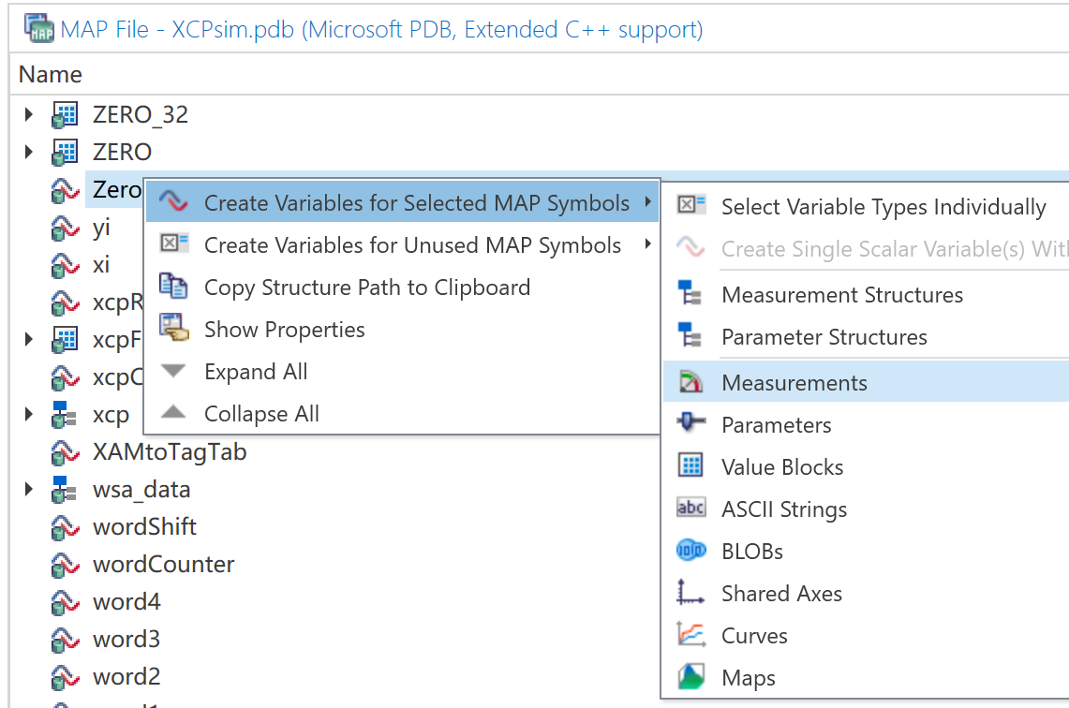
Task: Click the Maps icon in submenu
Action: [690, 678]
